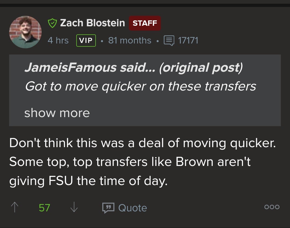Viewport: 290px width, 228px height.
Task: Open Zach Blostein's profile via username
Action: click(92, 23)
